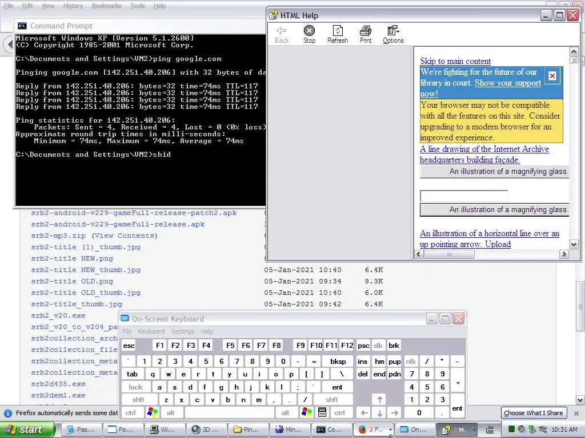The height and width of the screenshot is (438, 585).
Task: Open srb2-title NEW.png file link
Action: (72, 258)
